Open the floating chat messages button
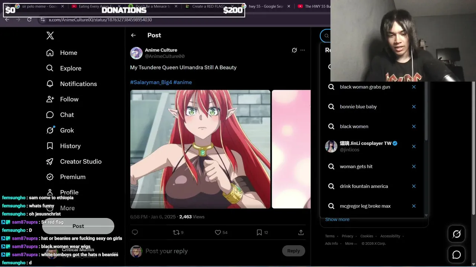This screenshot has height=267, width=476. pos(457,255)
